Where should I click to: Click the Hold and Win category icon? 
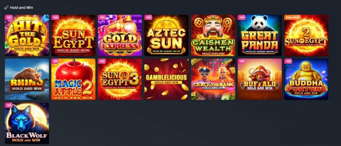(x=6, y=8)
